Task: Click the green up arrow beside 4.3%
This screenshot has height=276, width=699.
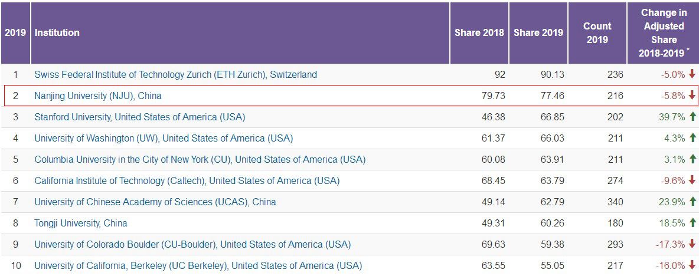Action: 692,138
